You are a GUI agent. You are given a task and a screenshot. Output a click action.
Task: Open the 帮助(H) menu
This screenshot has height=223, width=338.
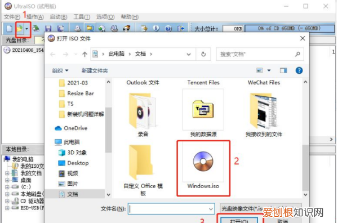click(x=130, y=17)
